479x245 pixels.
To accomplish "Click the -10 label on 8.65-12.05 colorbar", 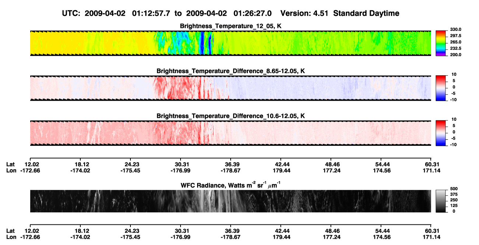I will (453, 100).
